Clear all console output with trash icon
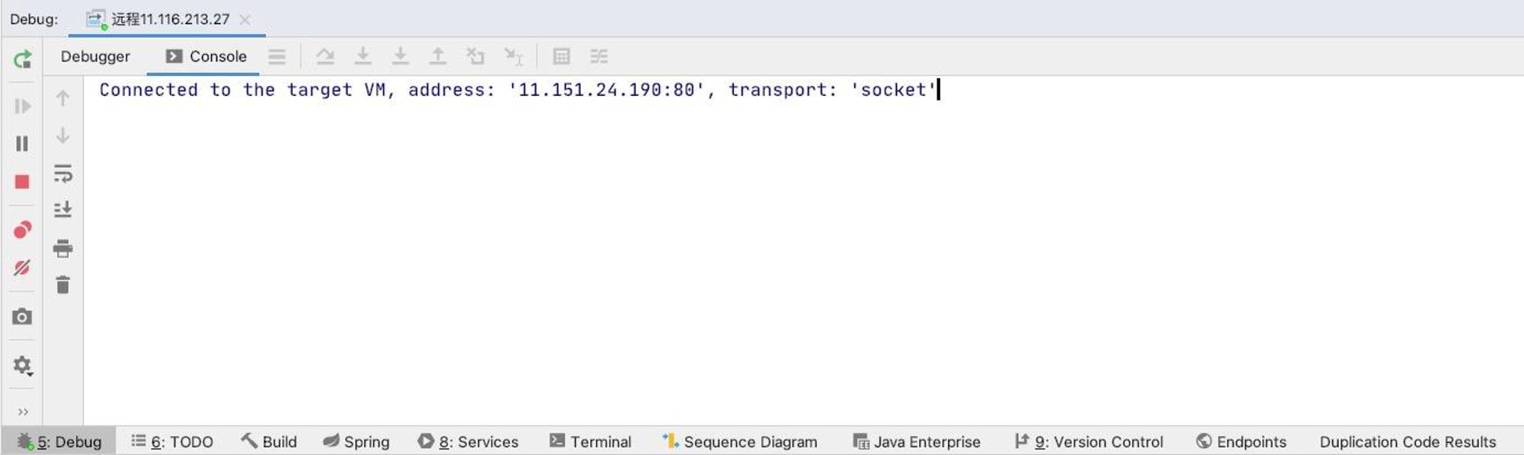 tap(63, 285)
